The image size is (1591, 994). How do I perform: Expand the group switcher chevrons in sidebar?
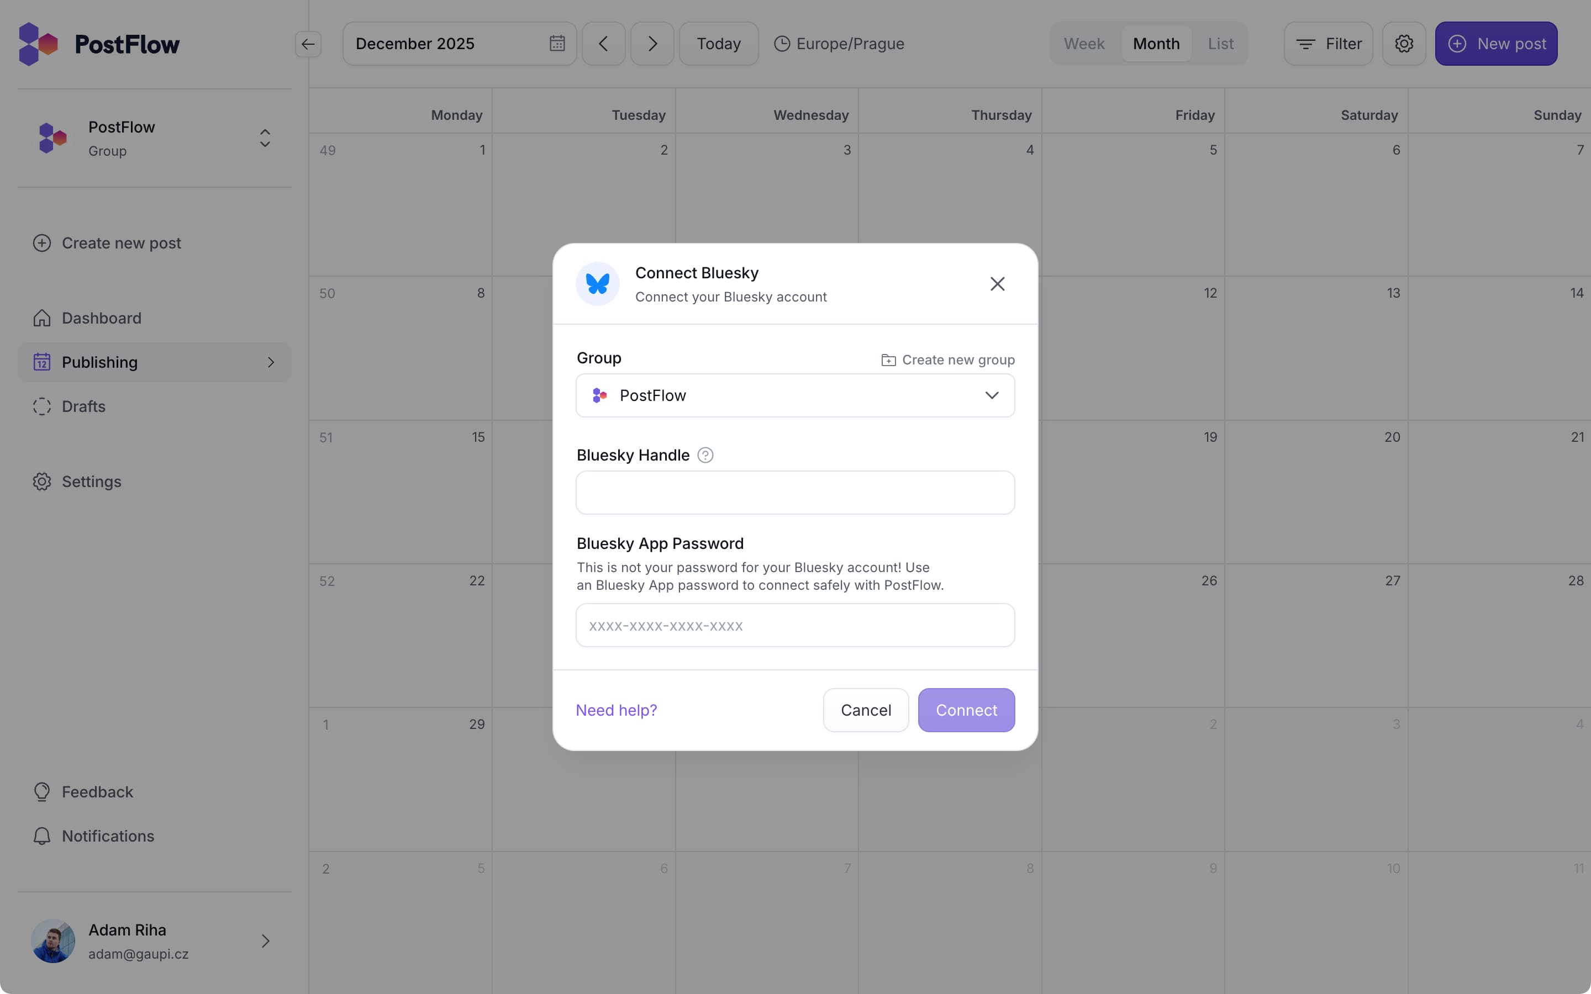coord(265,138)
